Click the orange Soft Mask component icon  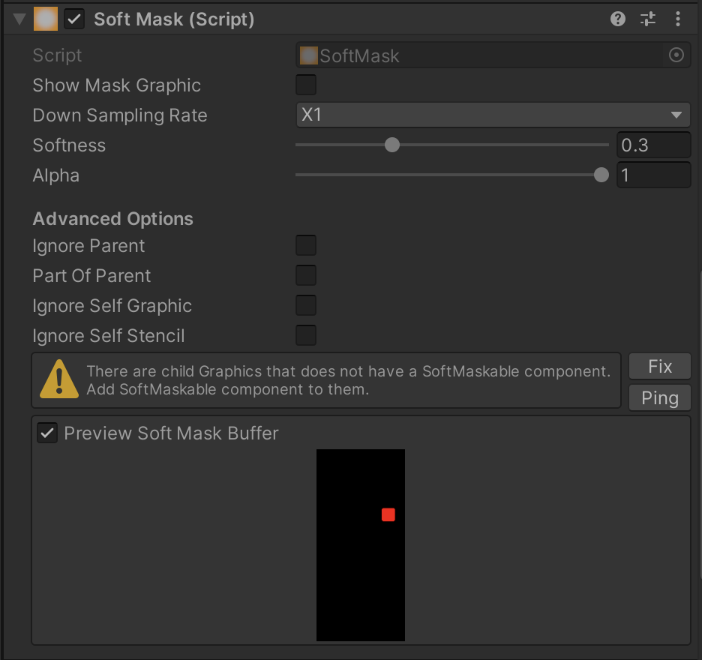point(44,18)
